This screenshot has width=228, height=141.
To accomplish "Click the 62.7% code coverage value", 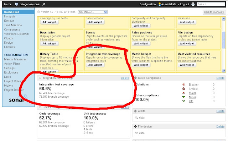I will click(x=45, y=118).
